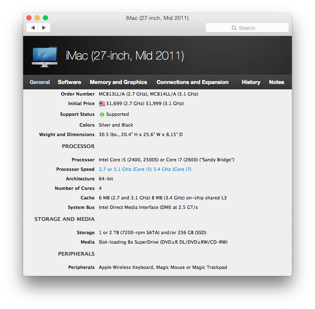
Task: Close window with the red button
Action: 29,18
